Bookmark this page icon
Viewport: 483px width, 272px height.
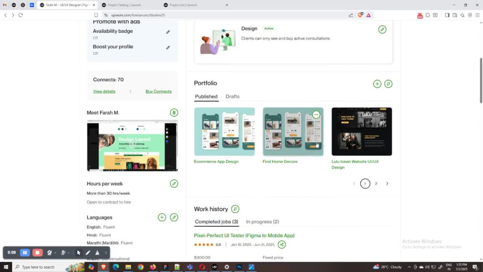96,15
